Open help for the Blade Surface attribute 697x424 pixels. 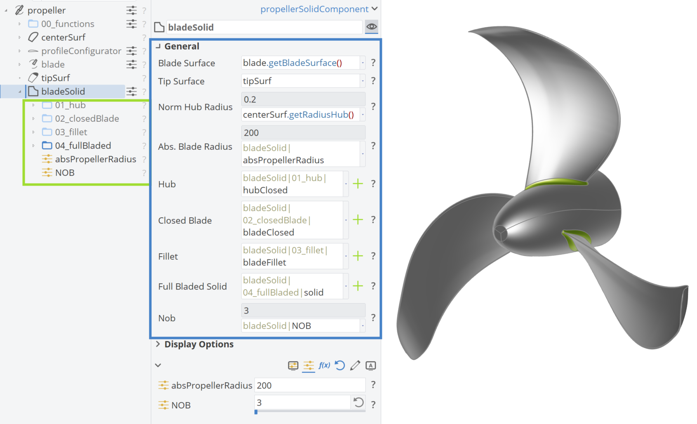[373, 63]
